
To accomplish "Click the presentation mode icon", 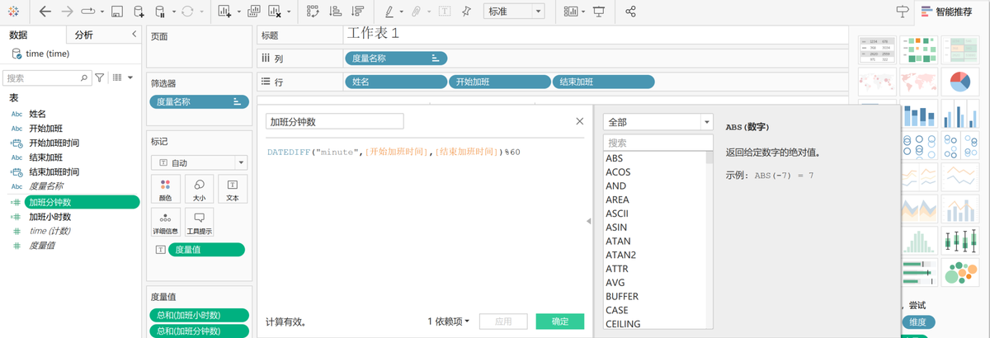I will pos(599,12).
